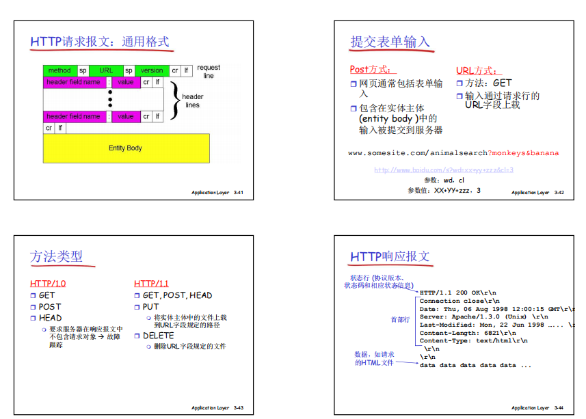
Task: Click the Server: Apache/1.3.0 line
Action: coord(483,316)
